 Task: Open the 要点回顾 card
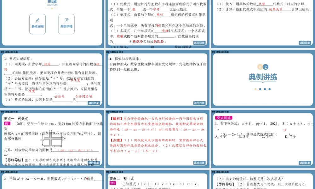point(37,24)
